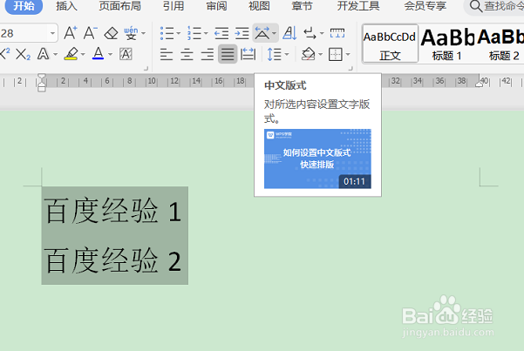524x351 pixels.
Task: Apply text effect A icon
Action: pos(44,54)
